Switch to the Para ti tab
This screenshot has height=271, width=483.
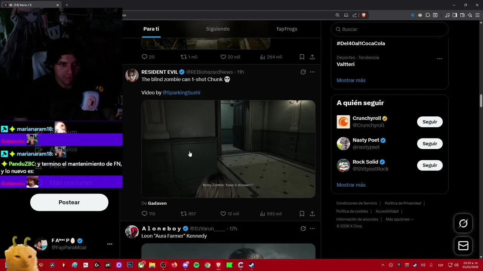[151, 29]
